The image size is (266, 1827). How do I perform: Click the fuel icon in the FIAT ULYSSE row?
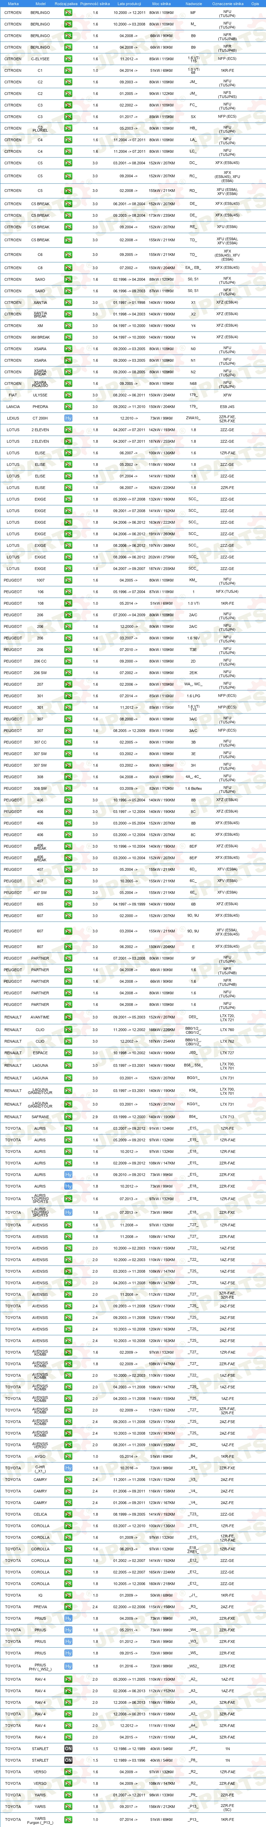68,395
